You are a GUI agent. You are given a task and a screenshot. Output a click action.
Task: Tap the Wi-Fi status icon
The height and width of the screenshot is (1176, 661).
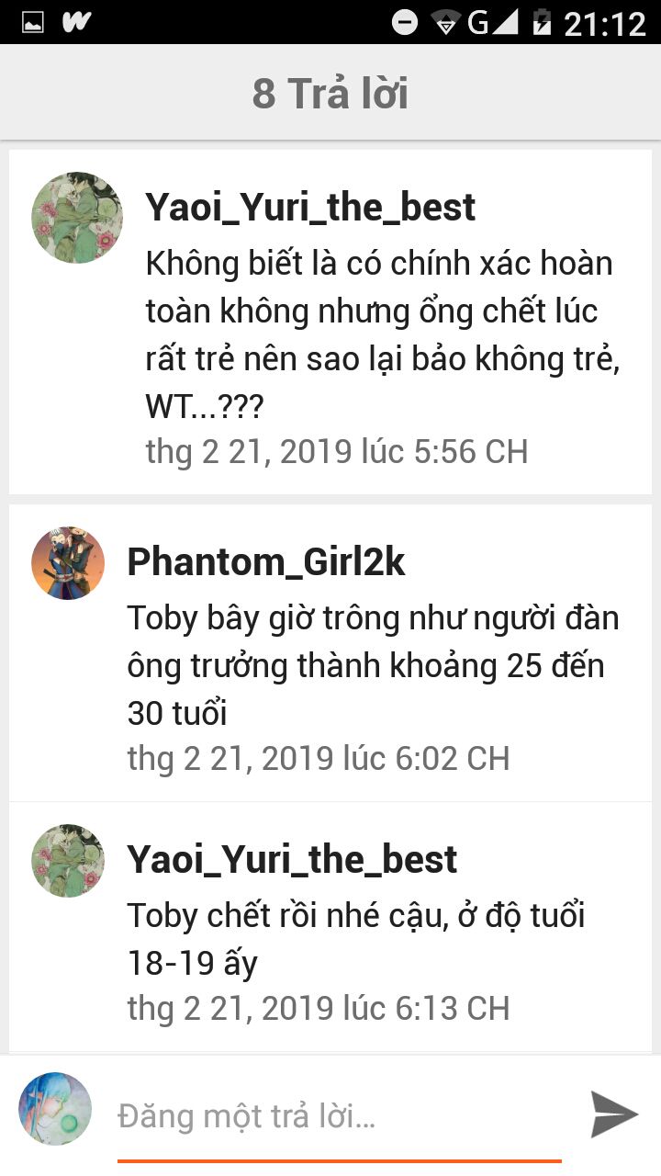[x=447, y=22]
